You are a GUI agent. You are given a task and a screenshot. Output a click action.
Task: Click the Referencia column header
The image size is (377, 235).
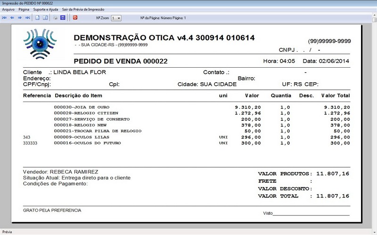(x=37, y=95)
